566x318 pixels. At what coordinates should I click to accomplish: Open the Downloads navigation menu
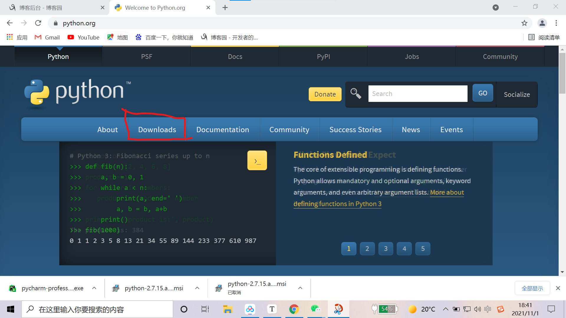coord(157,130)
